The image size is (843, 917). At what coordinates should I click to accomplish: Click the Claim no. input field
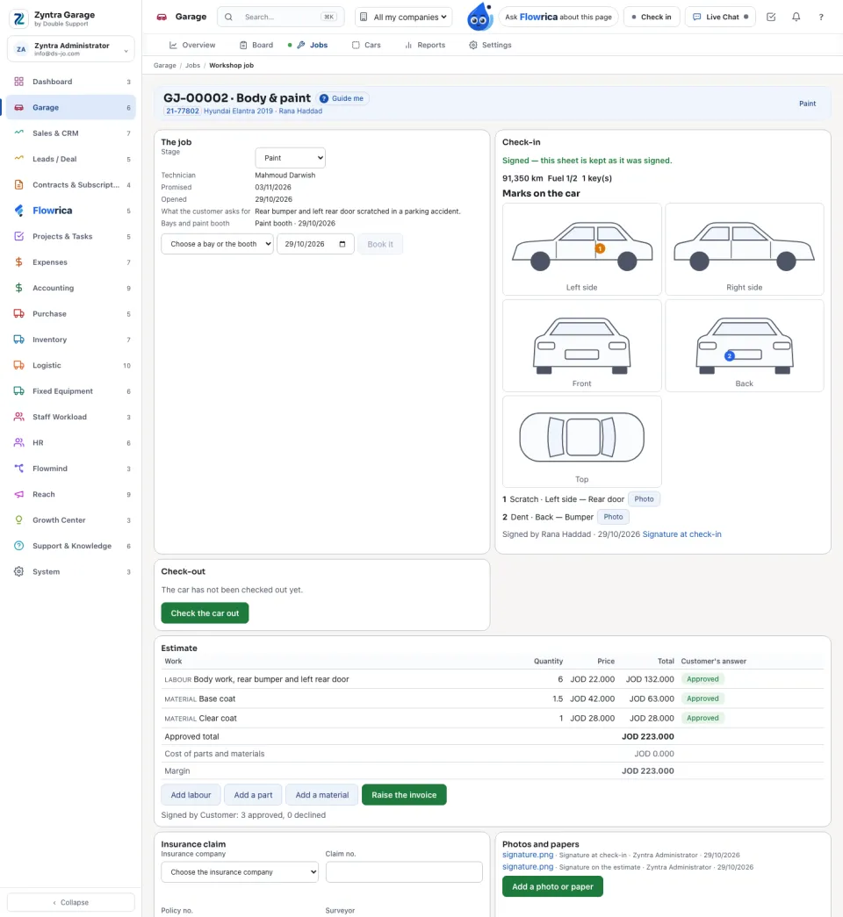pyautogui.click(x=404, y=872)
